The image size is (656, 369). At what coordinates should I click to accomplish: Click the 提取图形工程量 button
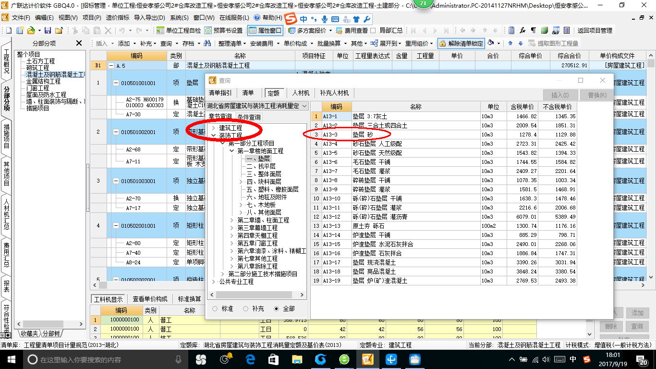tap(553, 43)
